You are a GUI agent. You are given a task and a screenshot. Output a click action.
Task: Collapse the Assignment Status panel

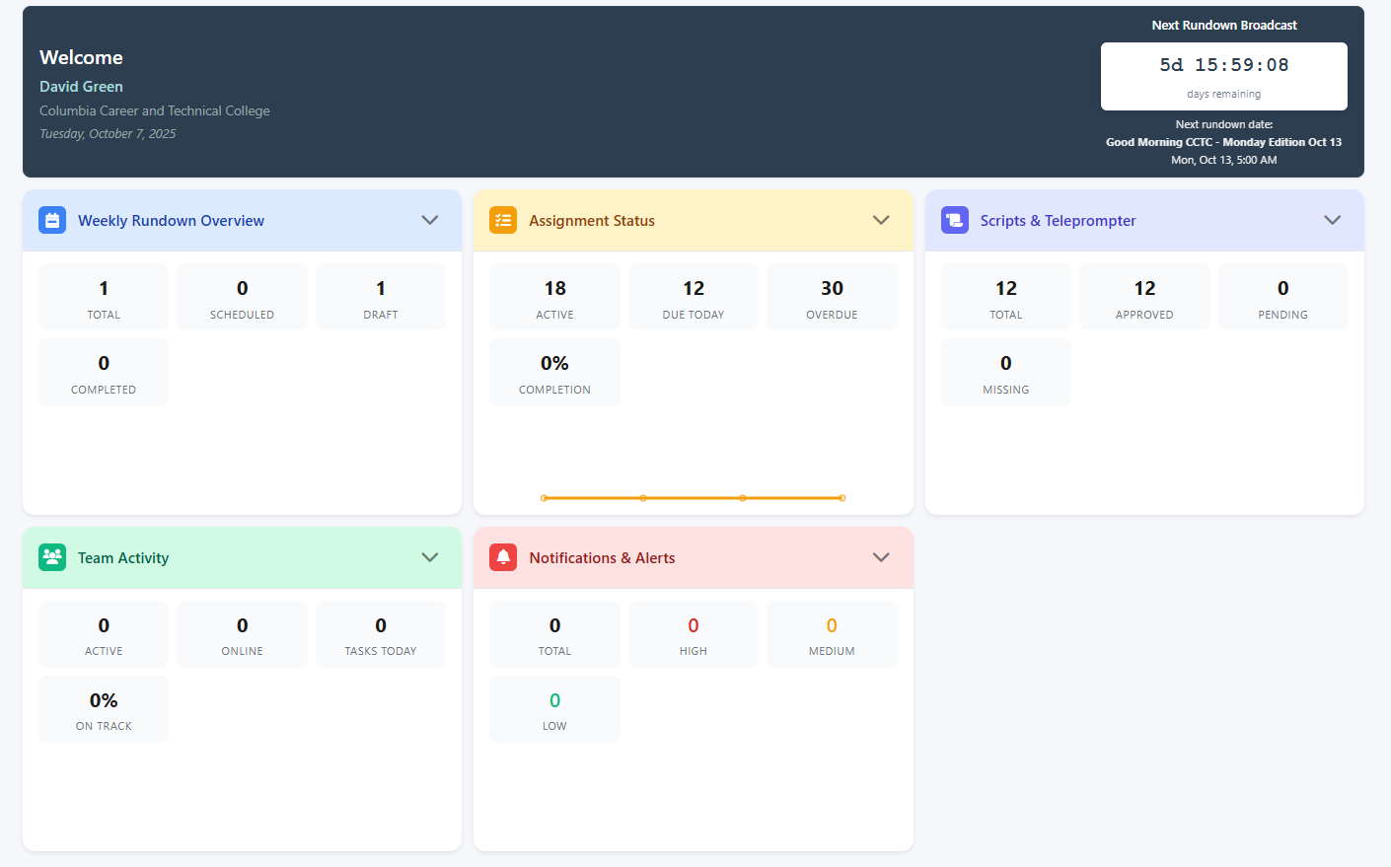coord(881,220)
